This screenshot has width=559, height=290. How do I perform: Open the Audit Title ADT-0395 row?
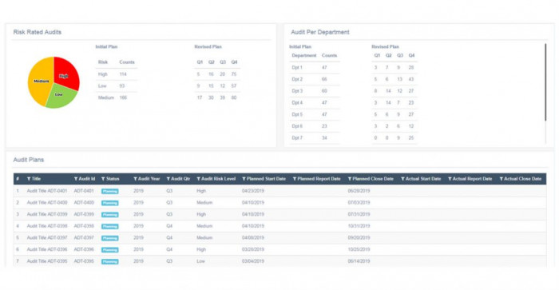279,261
